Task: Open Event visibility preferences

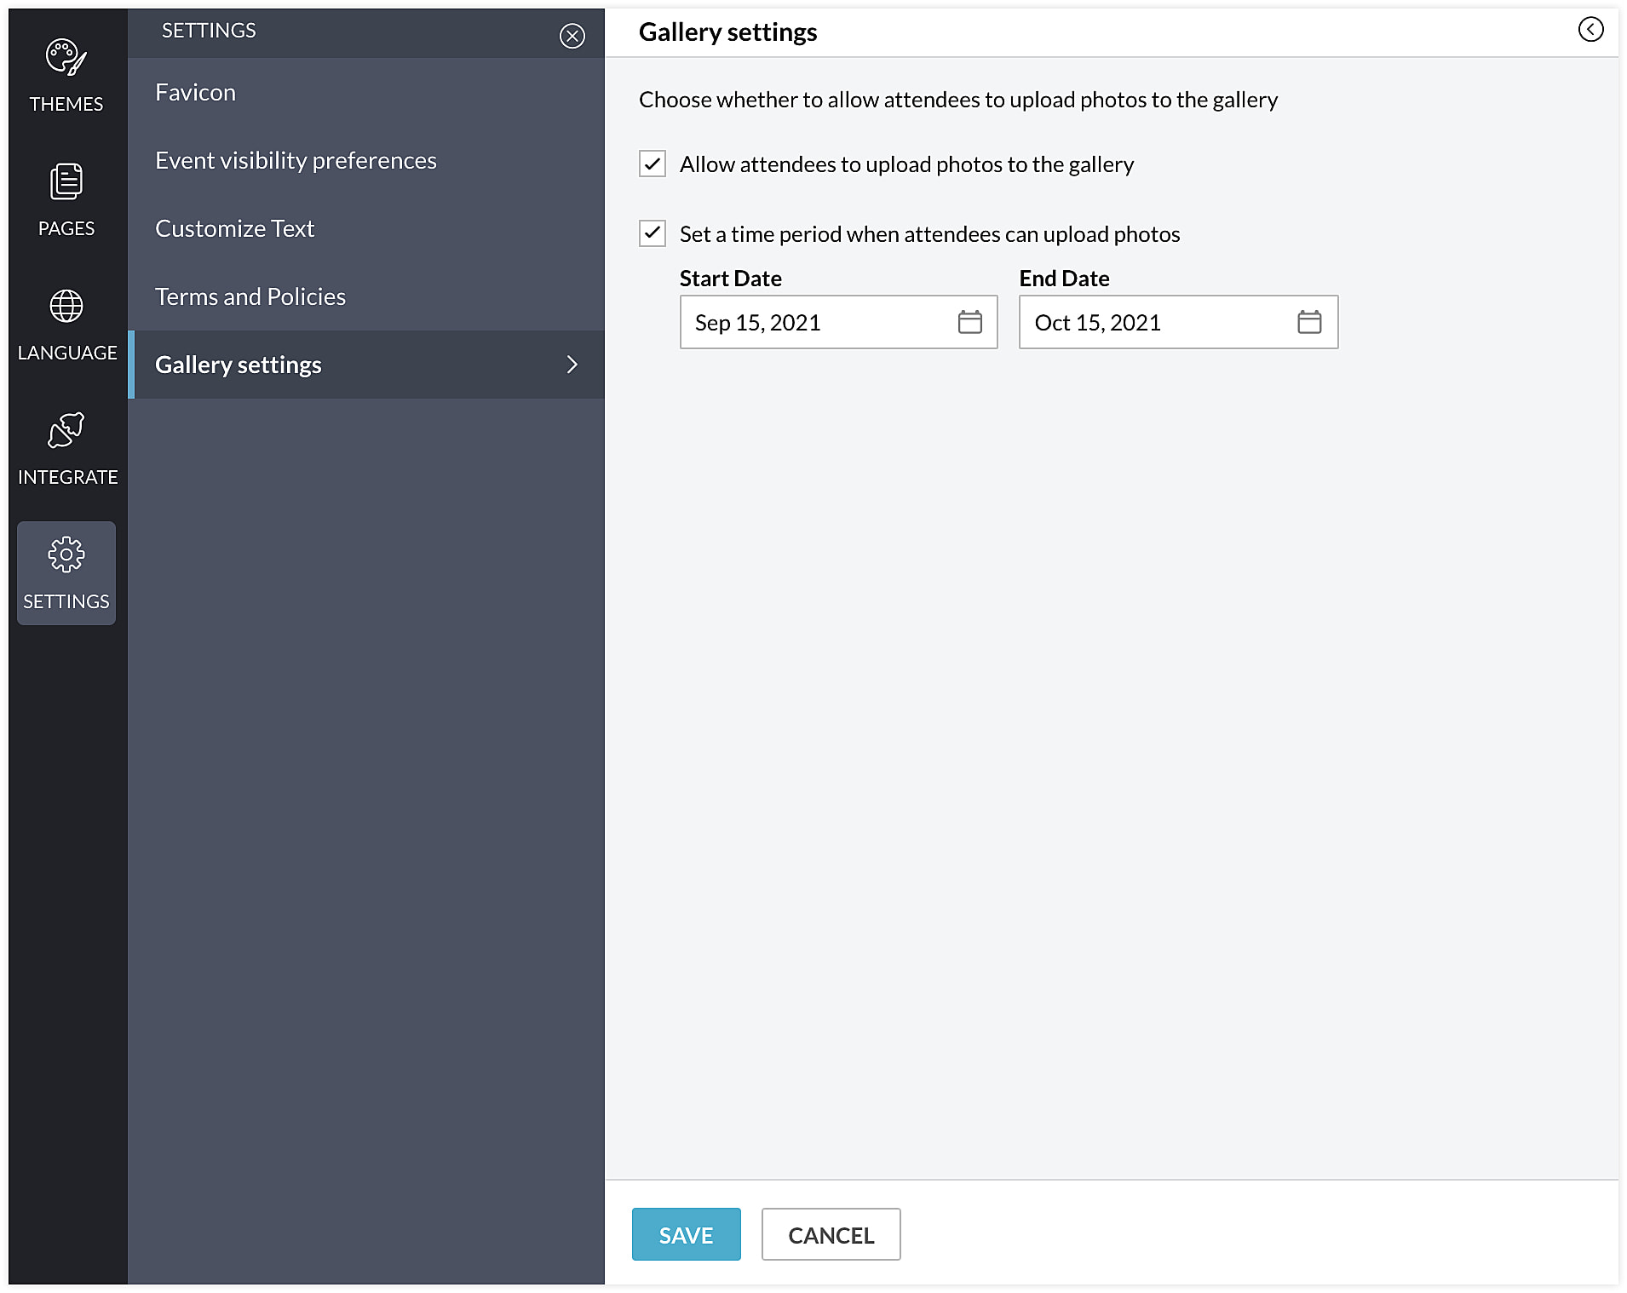Action: (296, 160)
